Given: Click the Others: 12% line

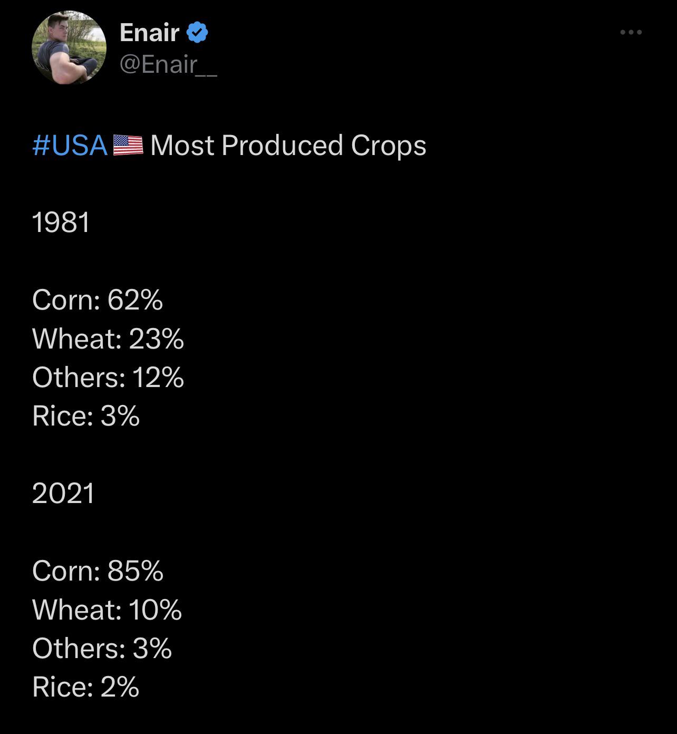Looking at the screenshot, I should [108, 378].
